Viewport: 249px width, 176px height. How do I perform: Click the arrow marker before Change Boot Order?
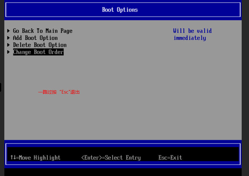pyautogui.click(x=9, y=52)
